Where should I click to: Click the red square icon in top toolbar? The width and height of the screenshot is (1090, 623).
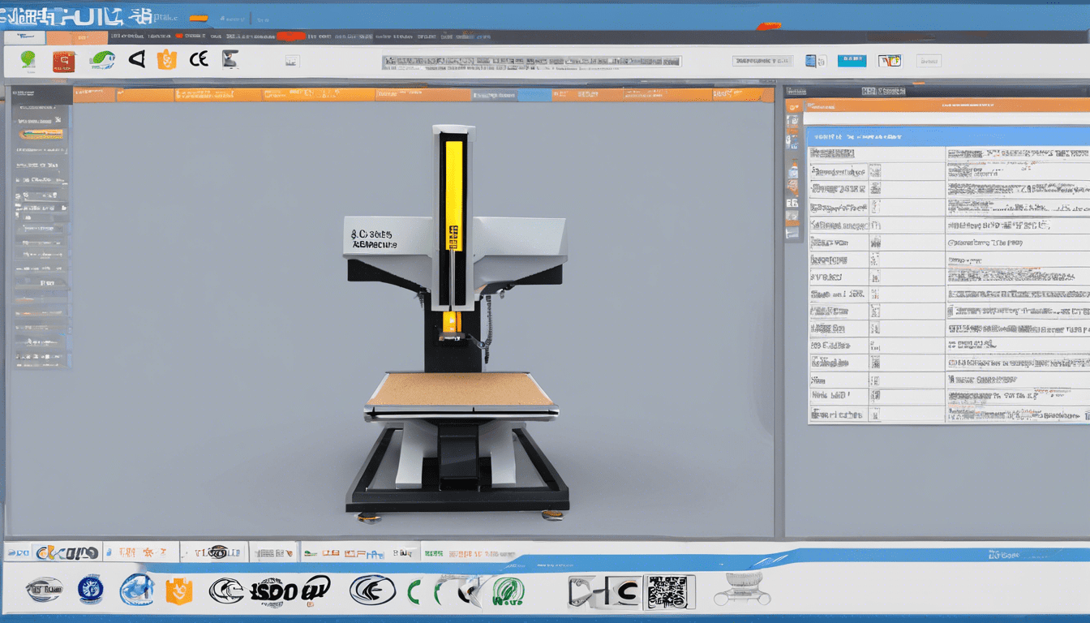pyautogui.click(x=63, y=61)
